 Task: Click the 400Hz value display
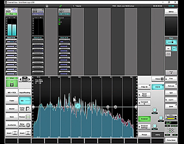point(158,135)
